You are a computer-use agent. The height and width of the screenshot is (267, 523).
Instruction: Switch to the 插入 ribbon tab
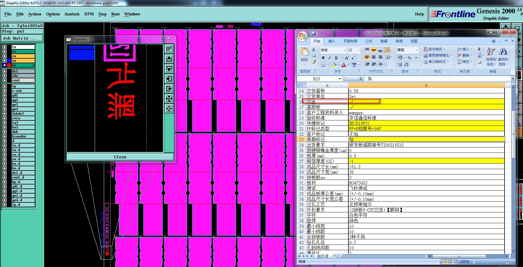click(332, 41)
